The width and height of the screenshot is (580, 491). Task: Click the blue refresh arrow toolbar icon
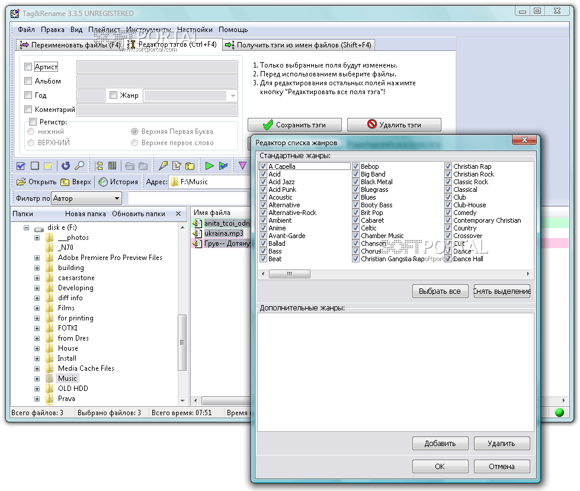66,166
